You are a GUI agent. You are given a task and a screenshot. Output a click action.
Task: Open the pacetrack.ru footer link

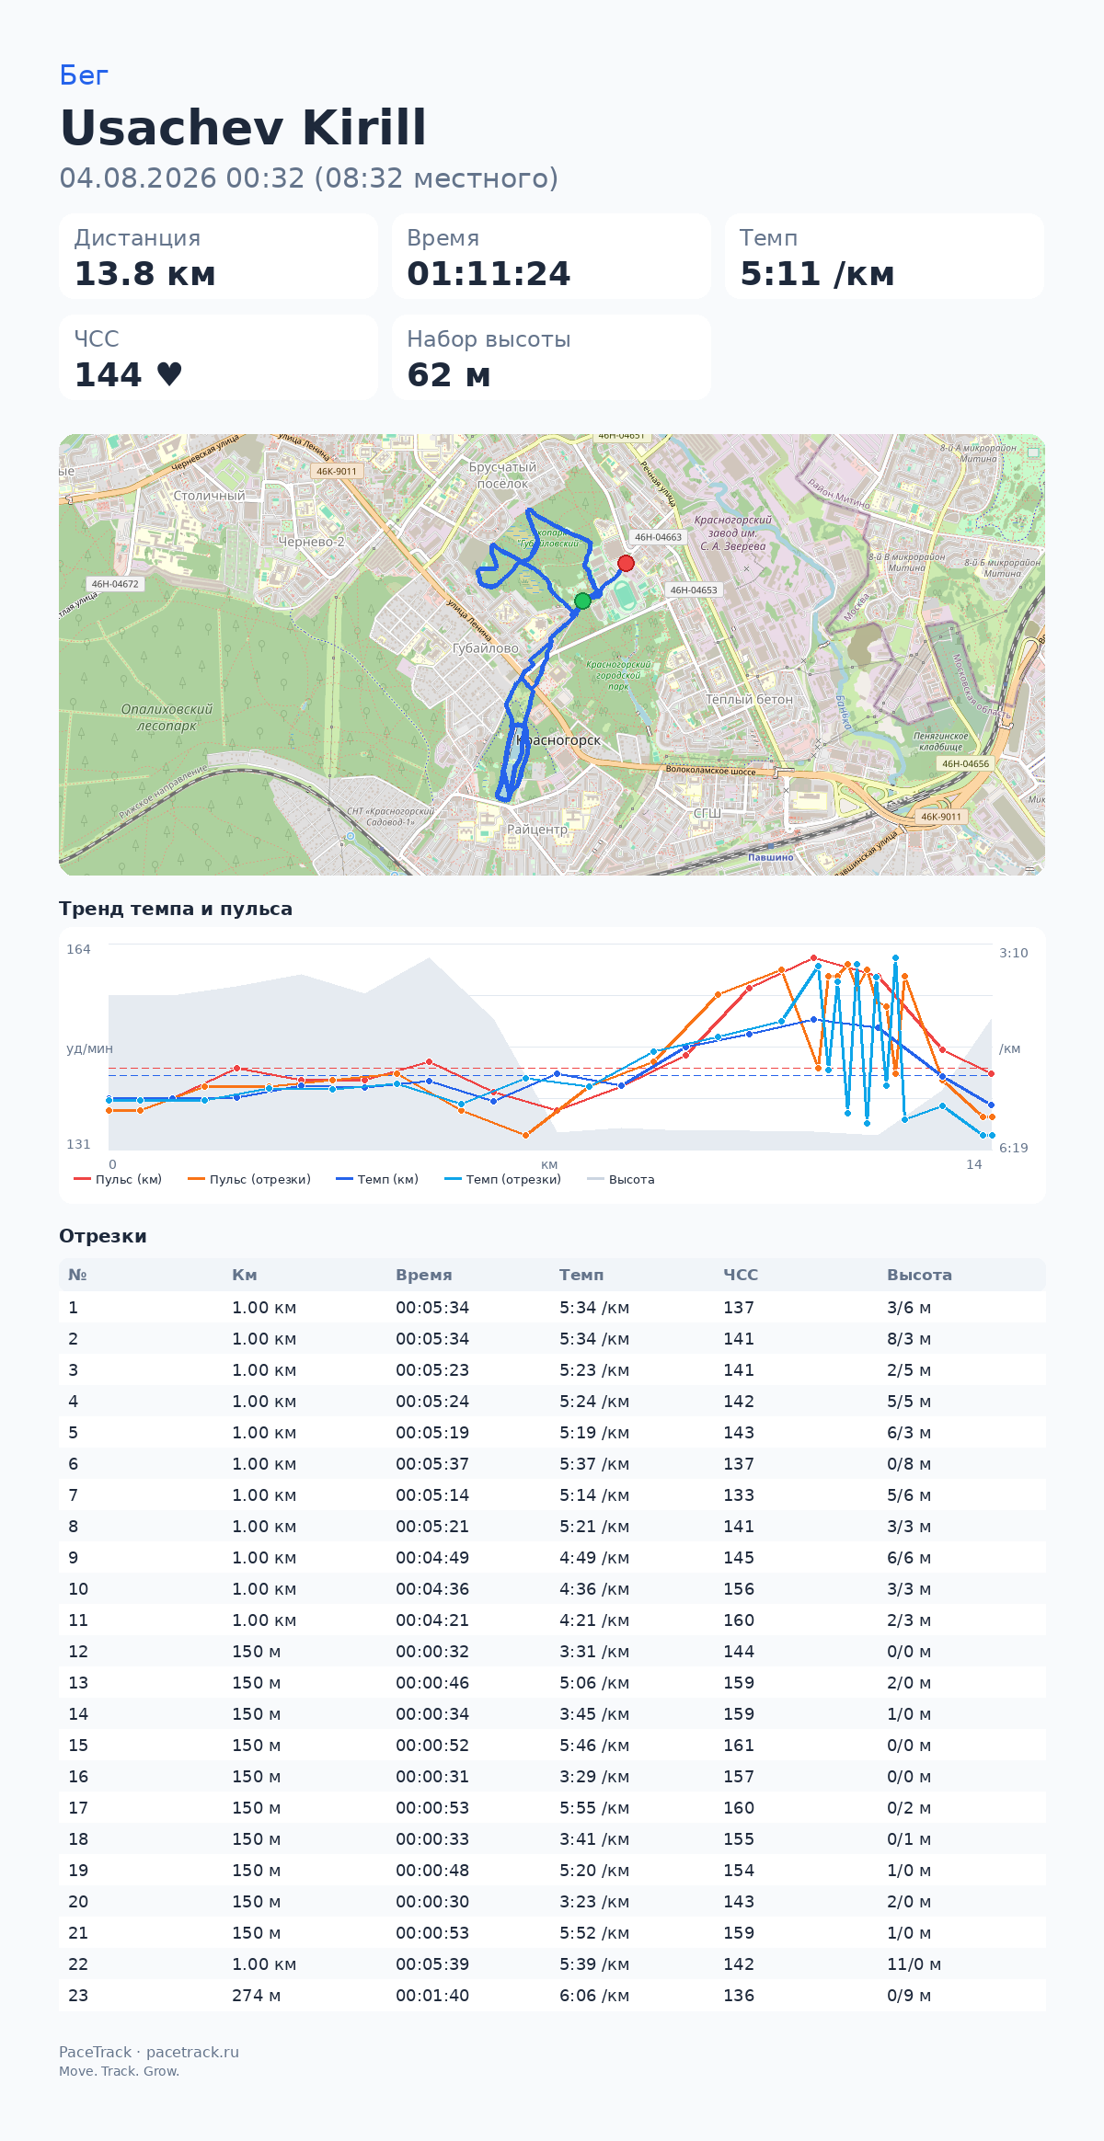point(192,2052)
